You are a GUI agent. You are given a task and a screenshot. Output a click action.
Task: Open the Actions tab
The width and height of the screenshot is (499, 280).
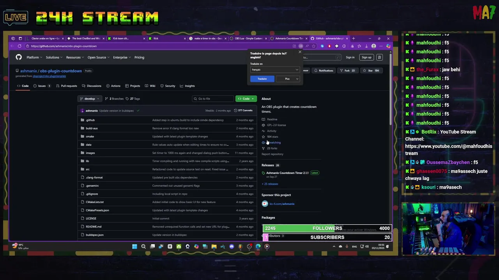point(113,86)
